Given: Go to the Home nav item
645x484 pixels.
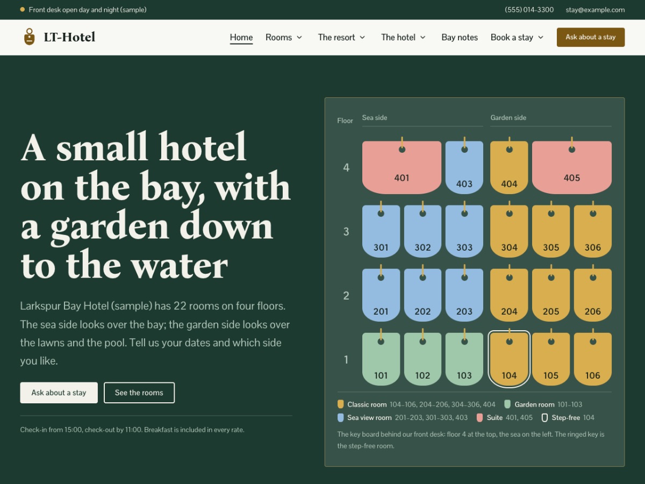Looking at the screenshot, I should pos(241,37).
